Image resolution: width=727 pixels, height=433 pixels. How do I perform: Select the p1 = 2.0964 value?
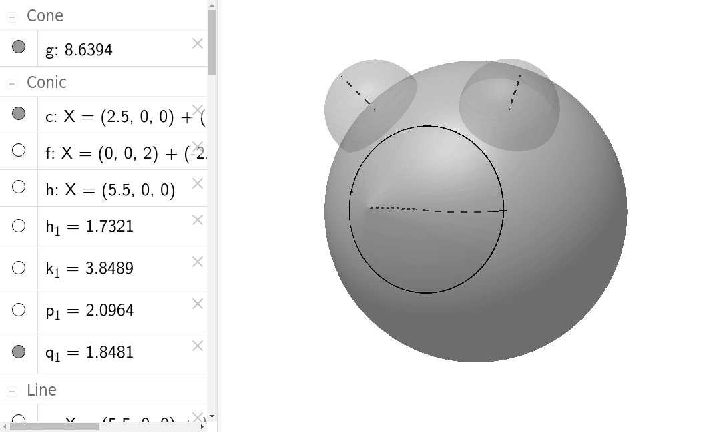click(x=89, y=310)
